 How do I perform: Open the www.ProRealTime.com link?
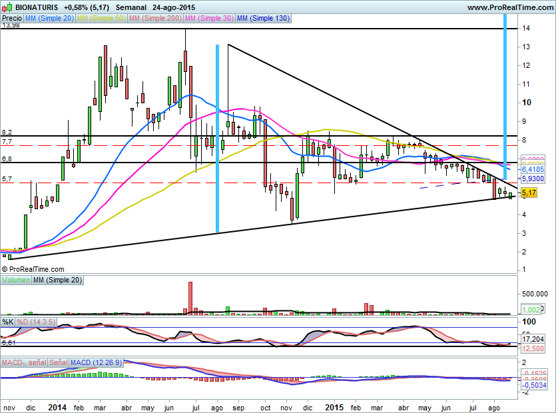[510, 7]
